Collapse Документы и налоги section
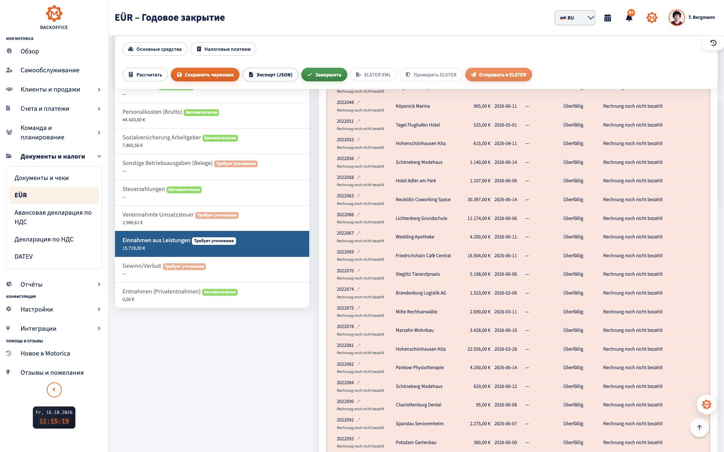The width and height of the screenshot is (724, 452). tap(54, 156)
